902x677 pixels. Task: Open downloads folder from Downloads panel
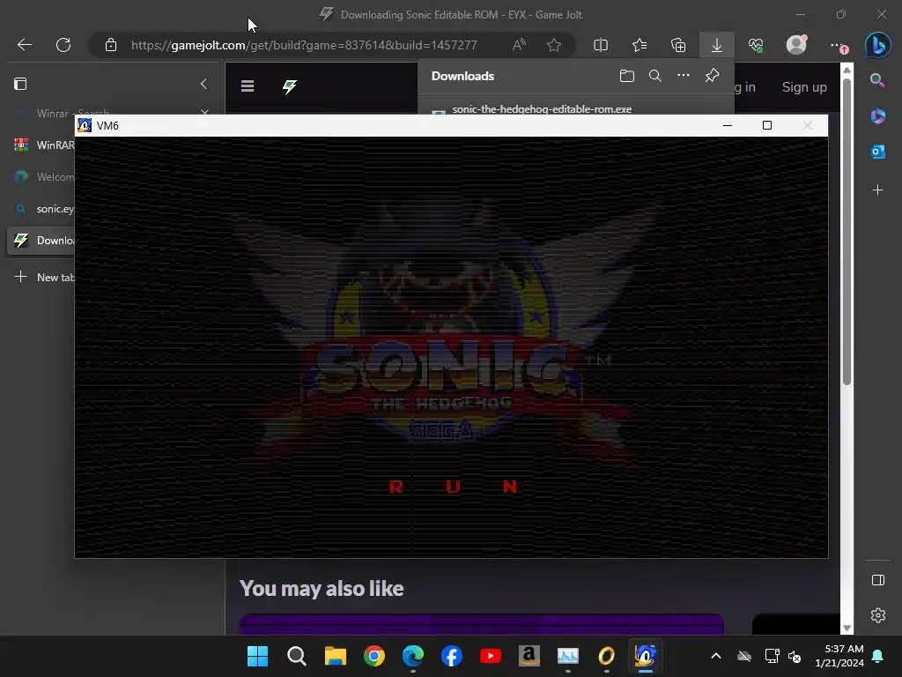627,76
